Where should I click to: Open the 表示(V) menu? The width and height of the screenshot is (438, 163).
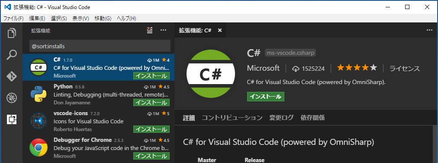pyautogui.click(x=81, y=19)
